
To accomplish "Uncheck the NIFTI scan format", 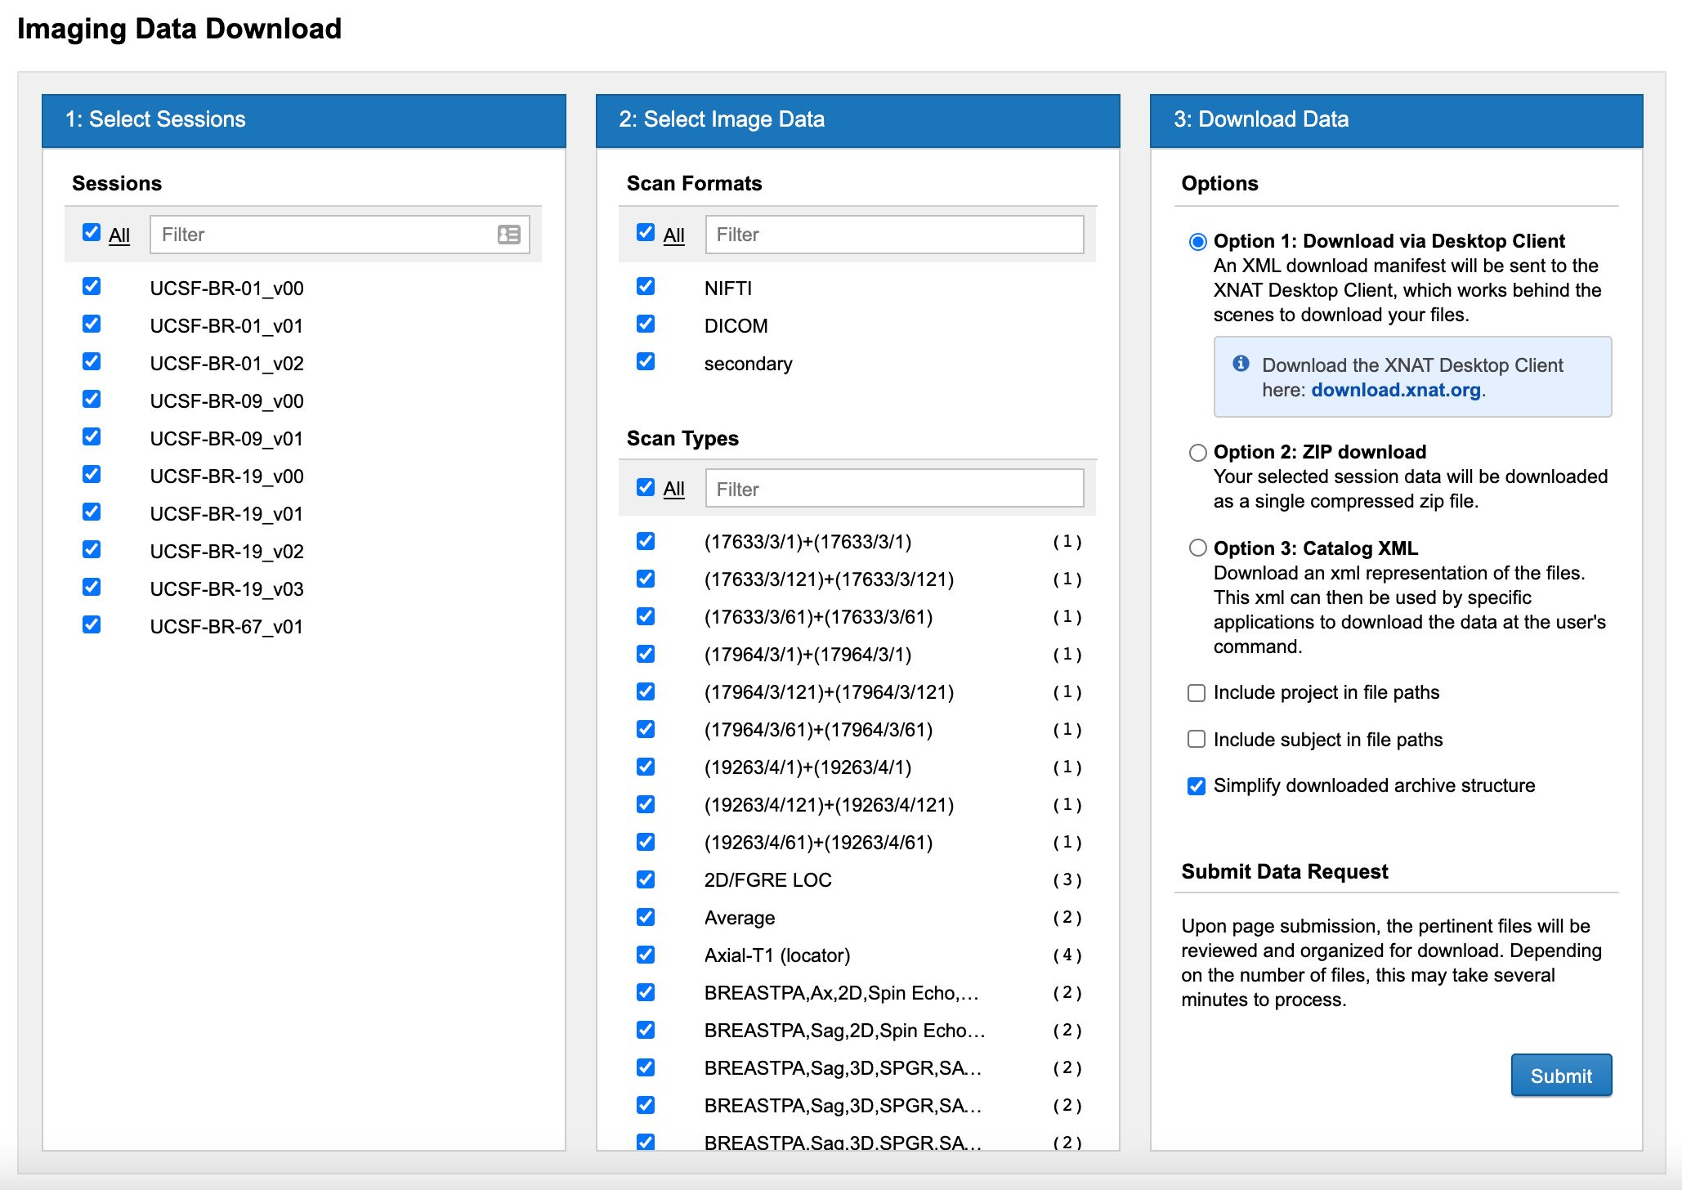I will pos(646,287).
